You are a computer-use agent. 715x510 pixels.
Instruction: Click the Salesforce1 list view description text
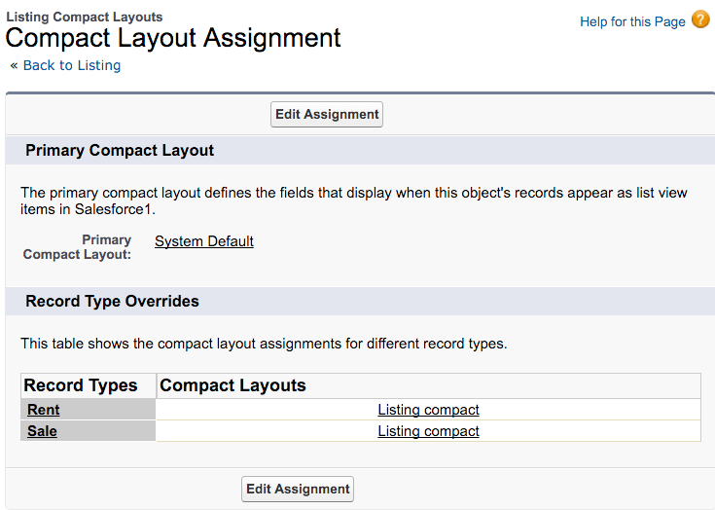click(x=354, y=201)
